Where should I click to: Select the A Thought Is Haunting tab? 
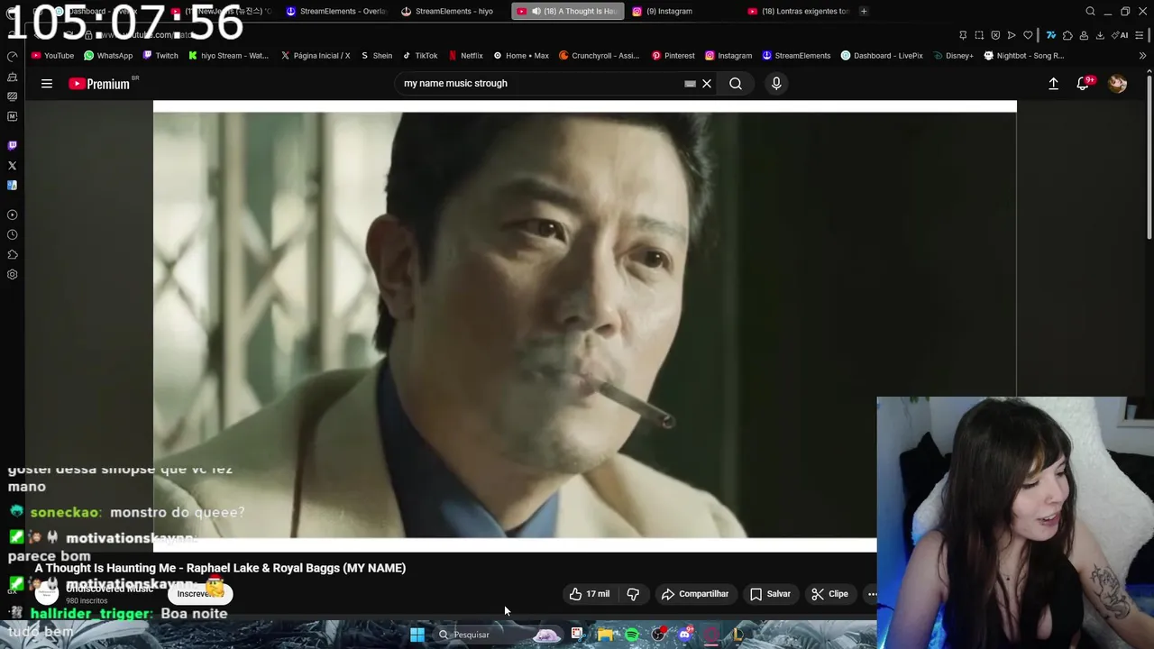click(567, 12)
